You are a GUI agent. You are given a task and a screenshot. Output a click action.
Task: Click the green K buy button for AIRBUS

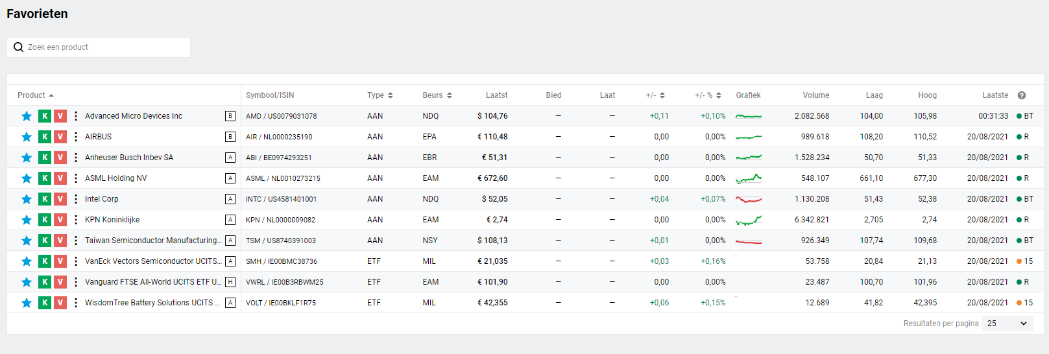coord(45,137)
